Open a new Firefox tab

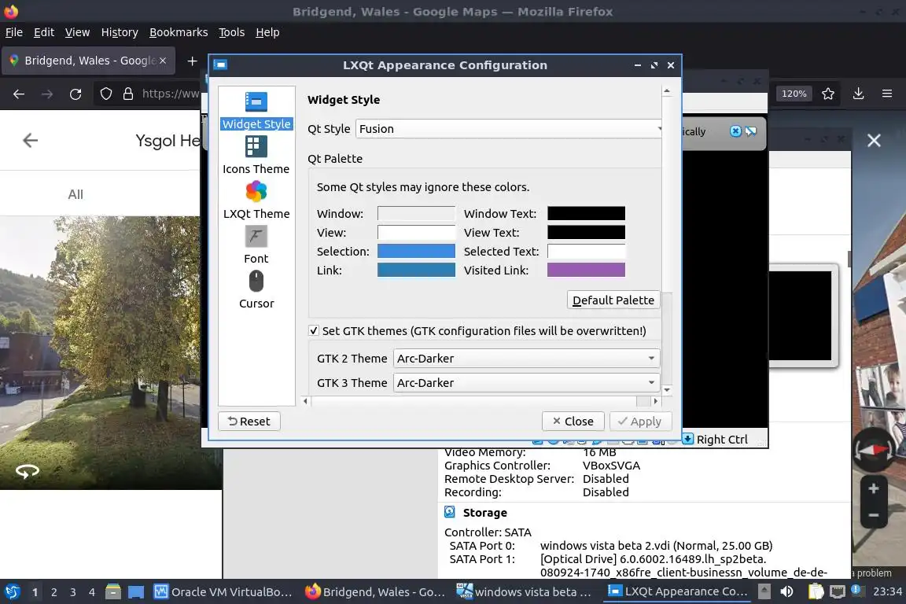coord(192,61)
